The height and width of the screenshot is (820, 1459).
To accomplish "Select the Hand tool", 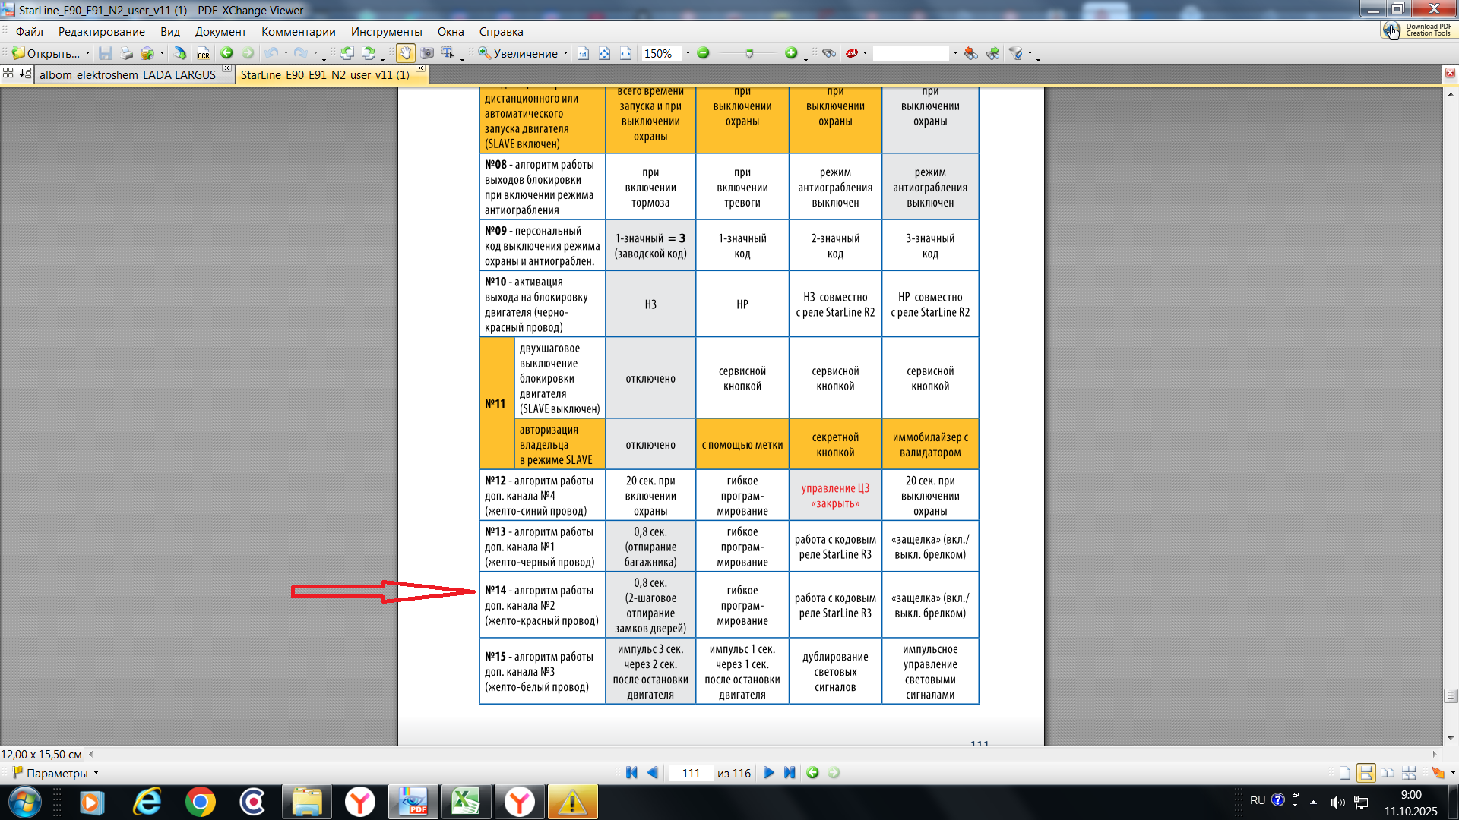I will [405, 53].
